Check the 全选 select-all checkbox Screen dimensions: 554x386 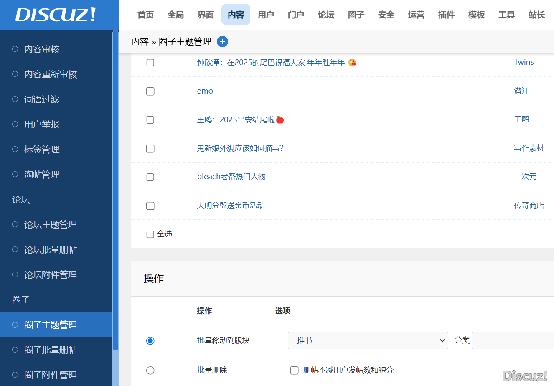click(150, 234)
